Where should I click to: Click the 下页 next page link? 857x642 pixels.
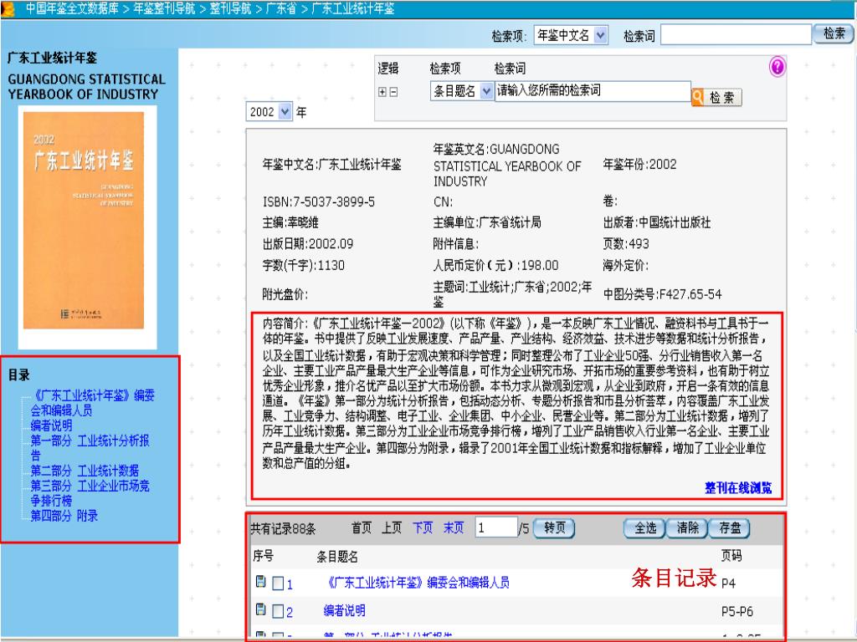(x=423, y=527)
